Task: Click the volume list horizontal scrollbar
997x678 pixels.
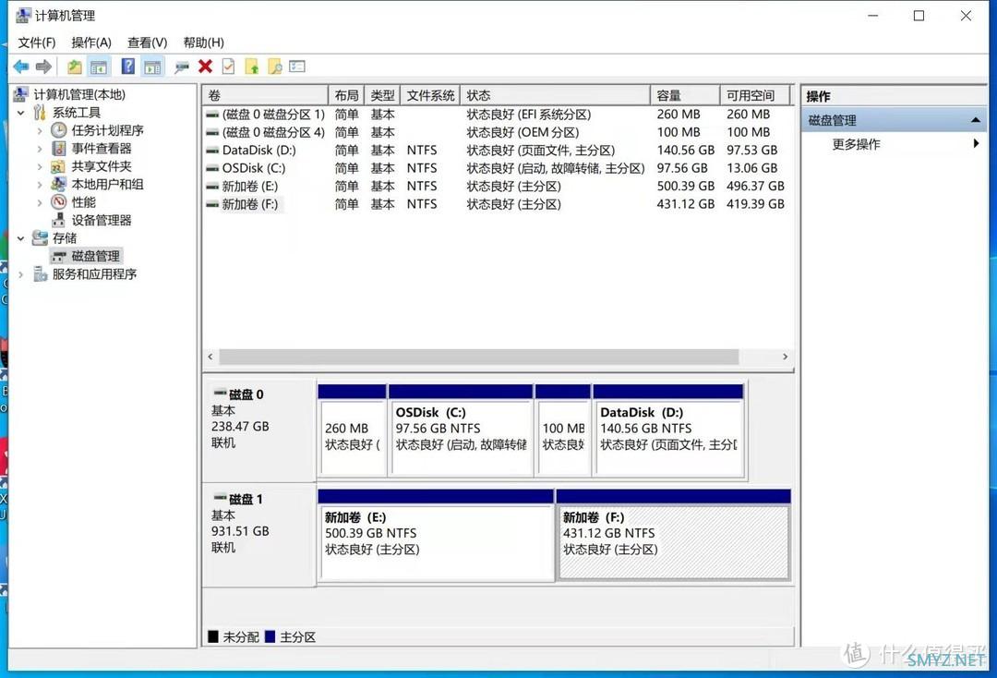Action: pyautogui.click(x=479, y=357)
